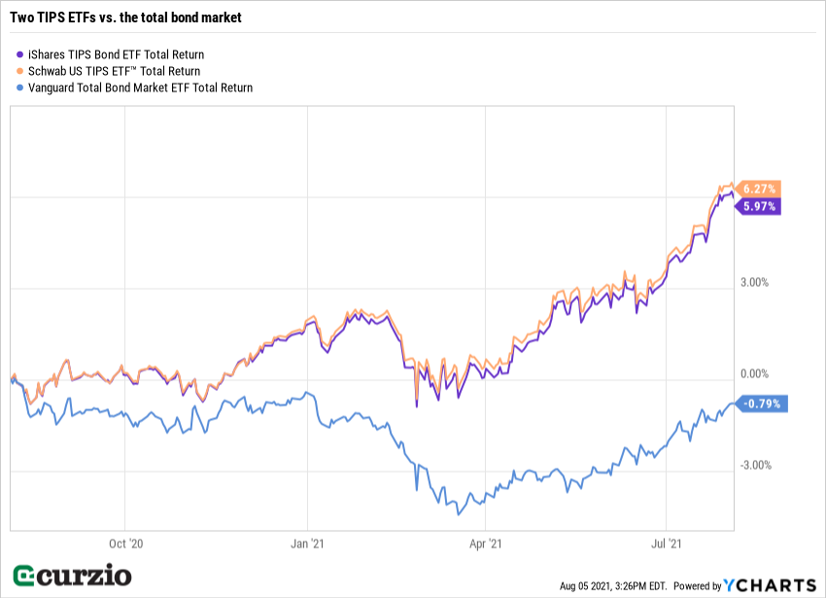This screenshot has width=826, height=598.
Task: Click the -3.00% y-axis label
Action: point(753,465)
